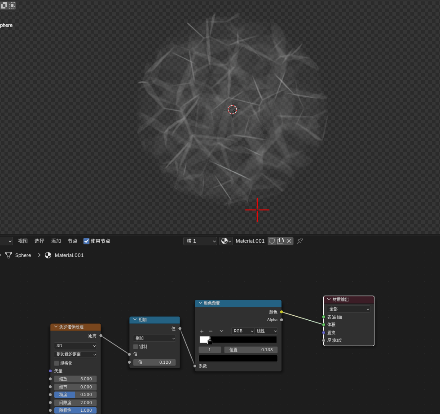Click the 糙度 input socket on Voronoi node
Viewport: 440px width, 414px height.
tap(50, 394)
